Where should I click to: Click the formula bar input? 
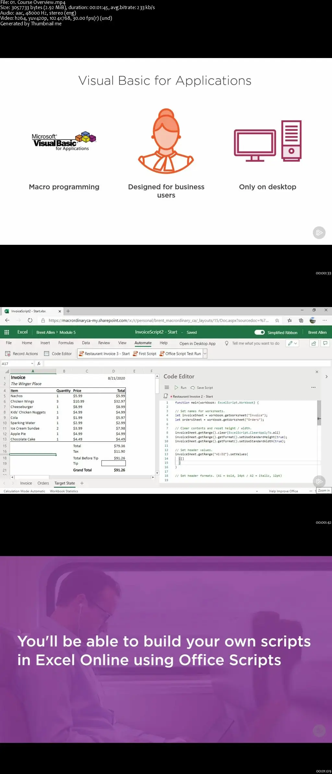(187, 364)
